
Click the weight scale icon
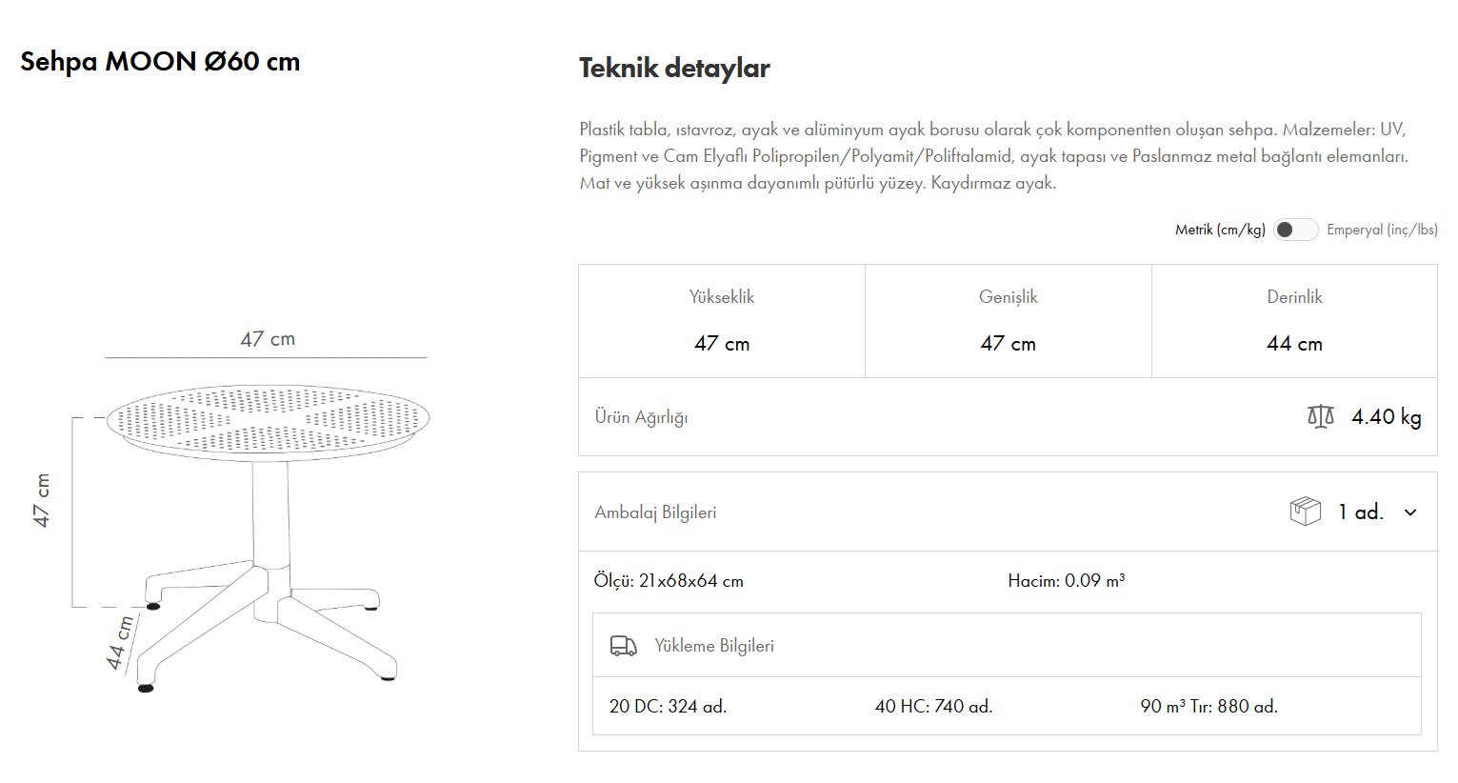click(x=1321, y=416)
